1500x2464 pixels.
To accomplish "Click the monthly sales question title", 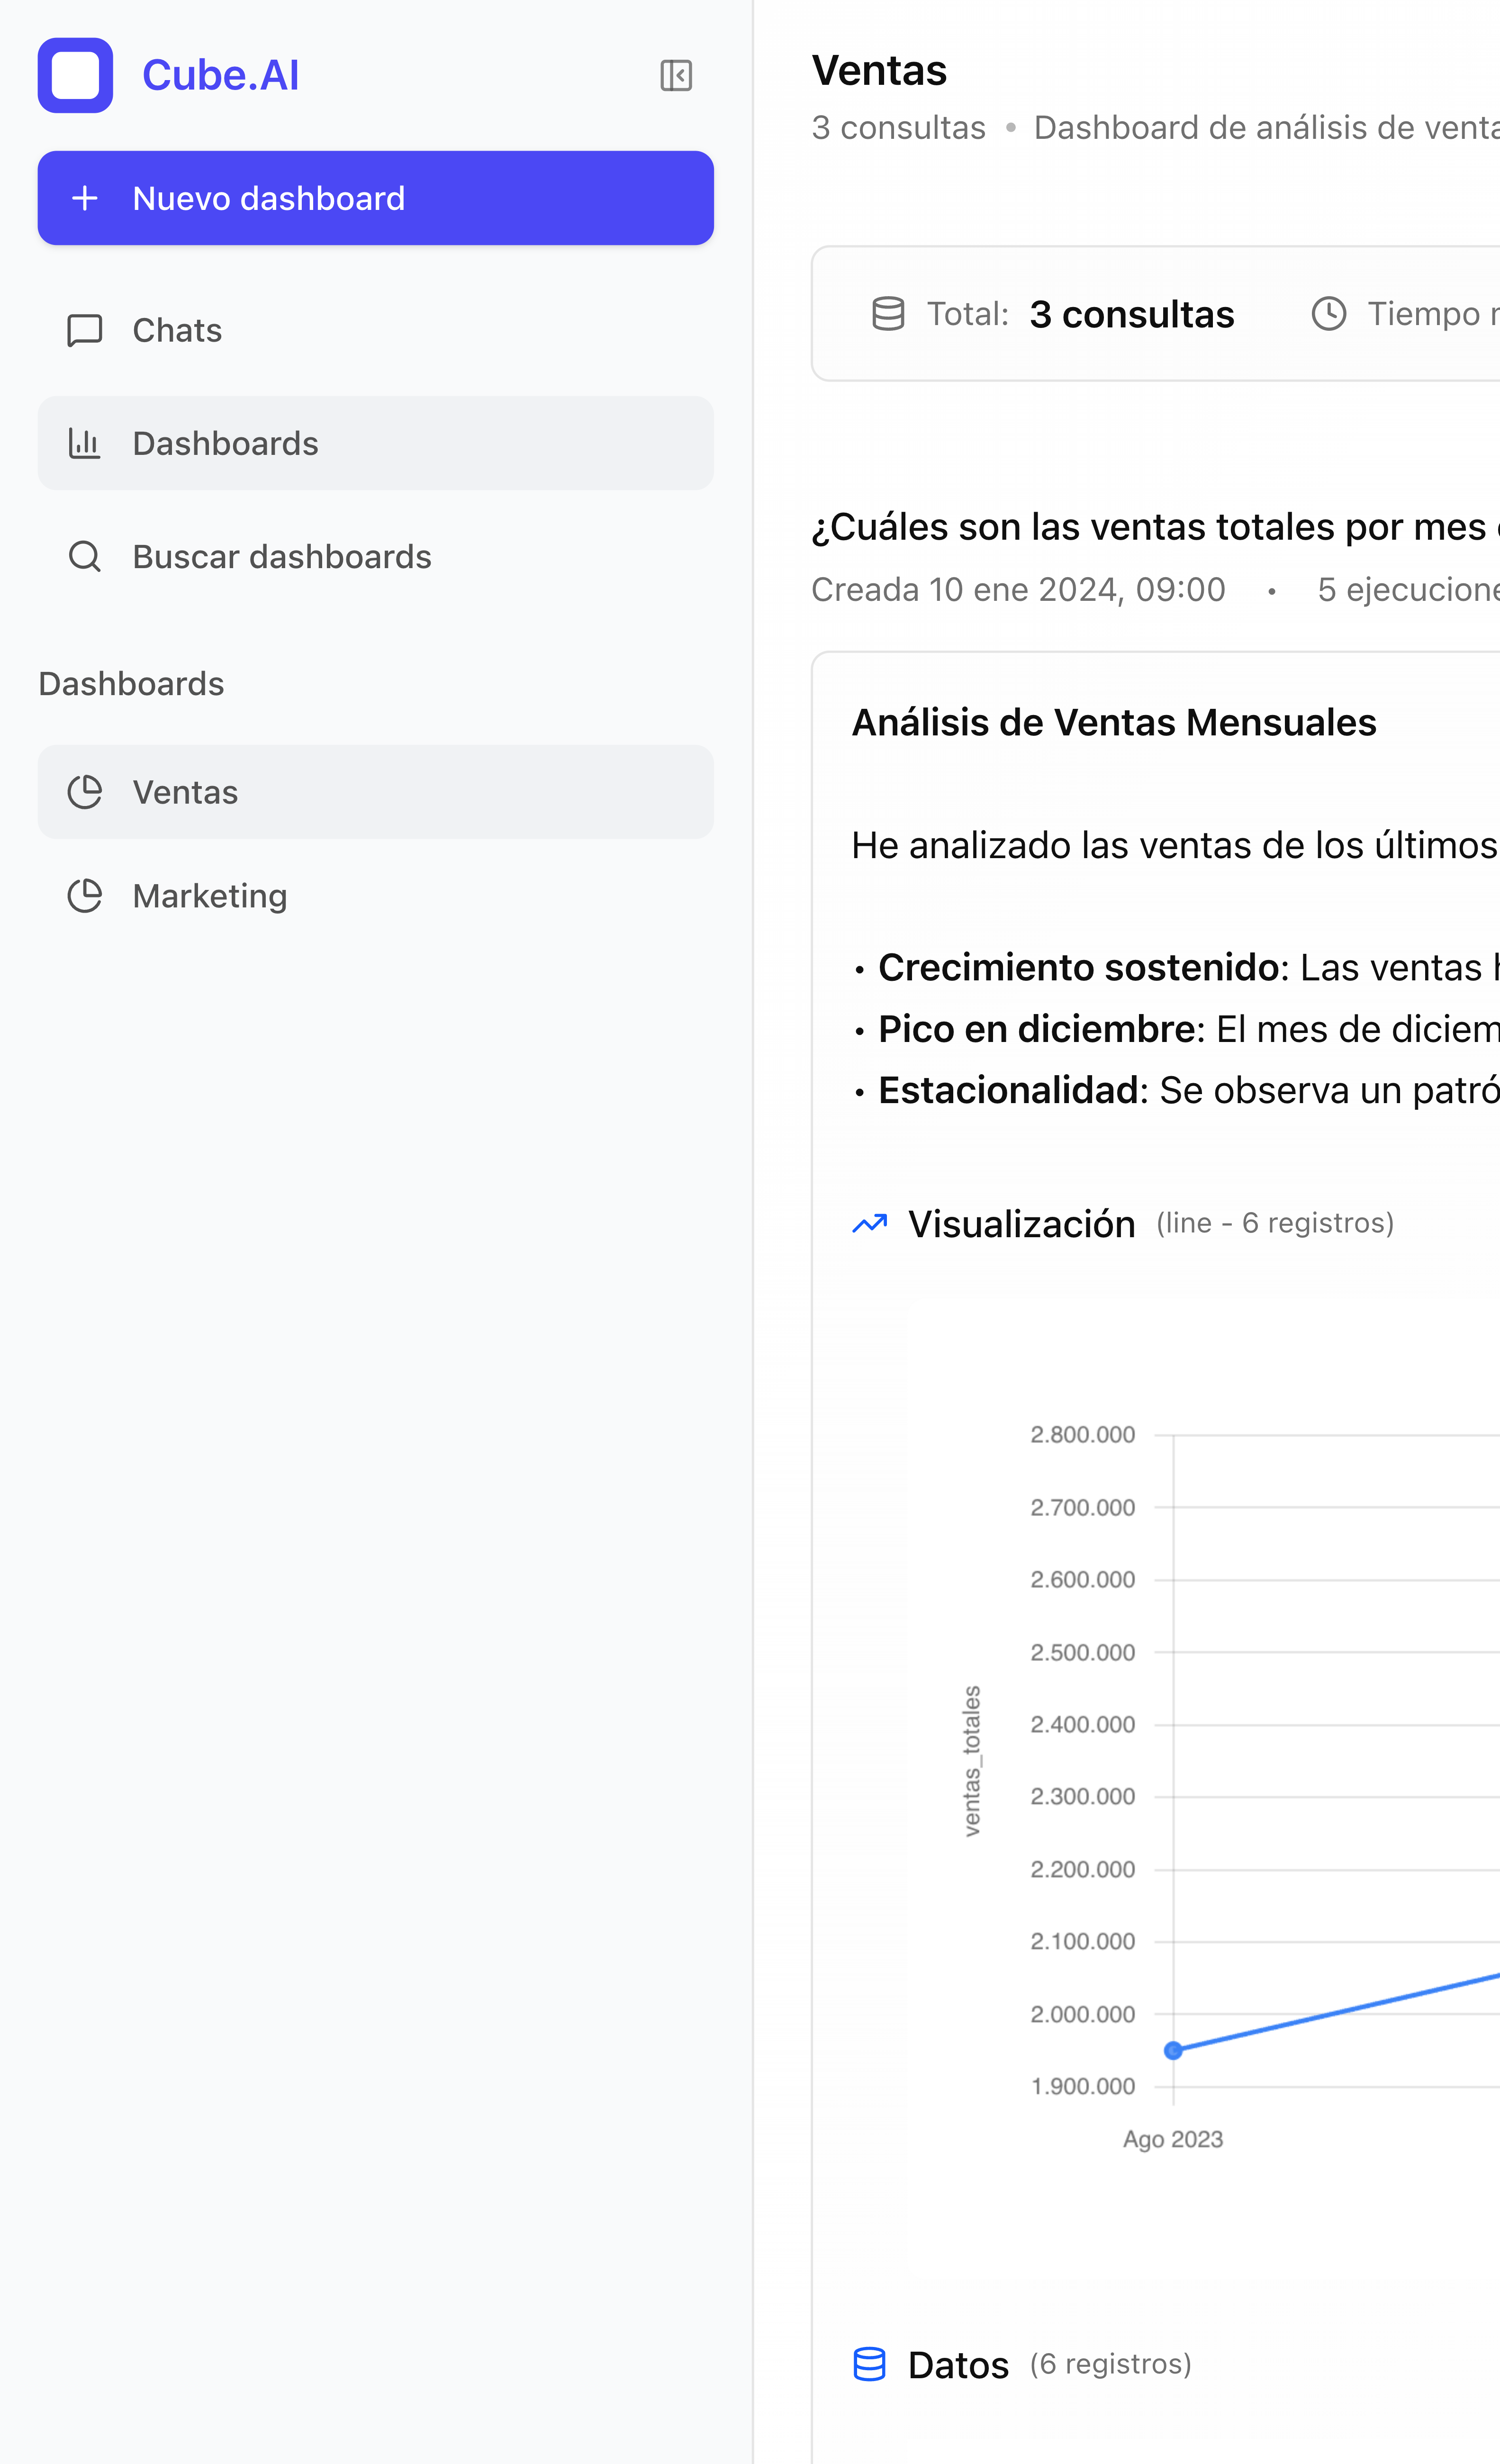I will point(1150,527).
